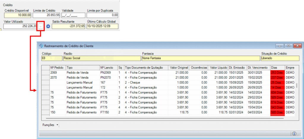Sort the grid by Dt. Vencimento header
This screenshot has width=304, height=139.
[258, 67]
